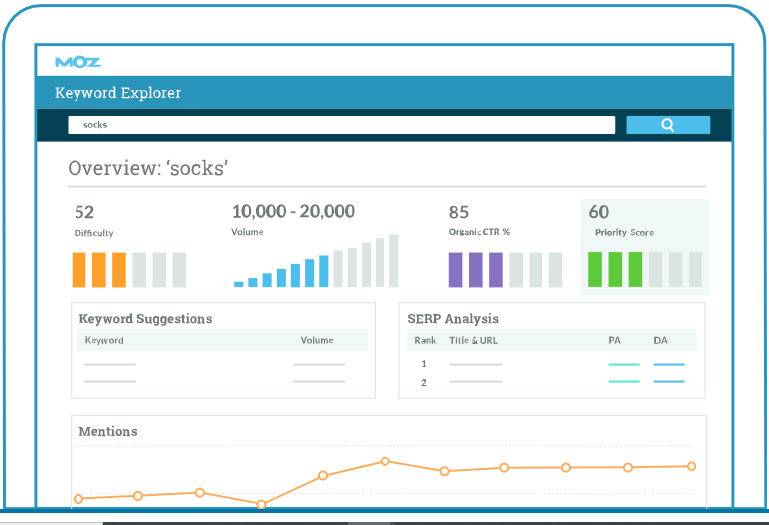
Task: Select rank 2 row in SERP Analysis
Action: point(425,382)
